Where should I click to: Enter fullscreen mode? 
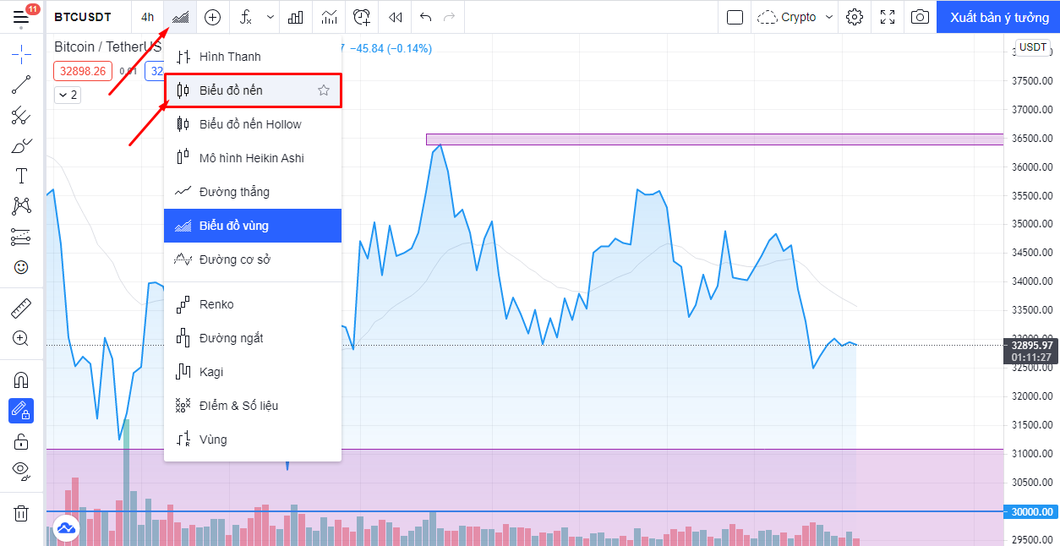click(x=888, y=17)
